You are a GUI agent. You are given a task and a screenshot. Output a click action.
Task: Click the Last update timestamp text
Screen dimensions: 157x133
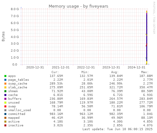[118, 129]
